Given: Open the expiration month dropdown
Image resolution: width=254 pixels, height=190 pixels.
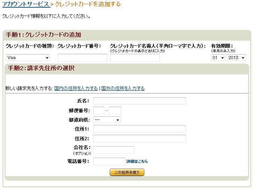Looking at the screenshot, I should click(x=219, y=58).
